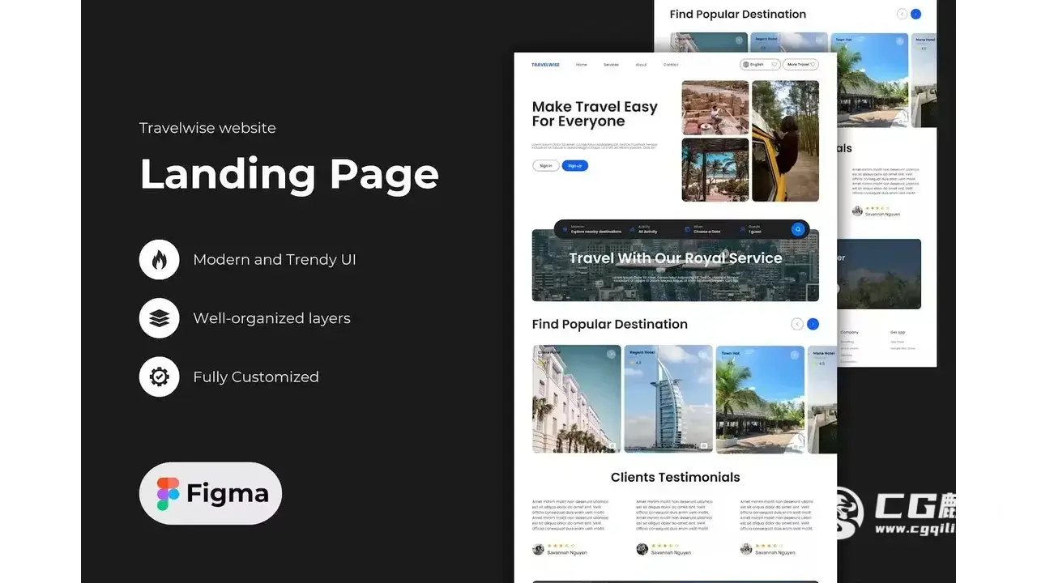Click the beach palm photo in the hero section
This screenshot has height=583, width=1037.
pyautogui.click(x=715, y=170)
